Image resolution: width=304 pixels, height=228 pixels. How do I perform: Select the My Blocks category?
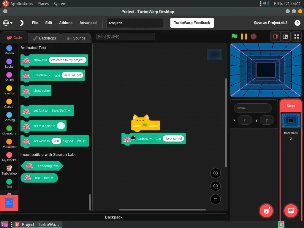[x=9, y=157]
